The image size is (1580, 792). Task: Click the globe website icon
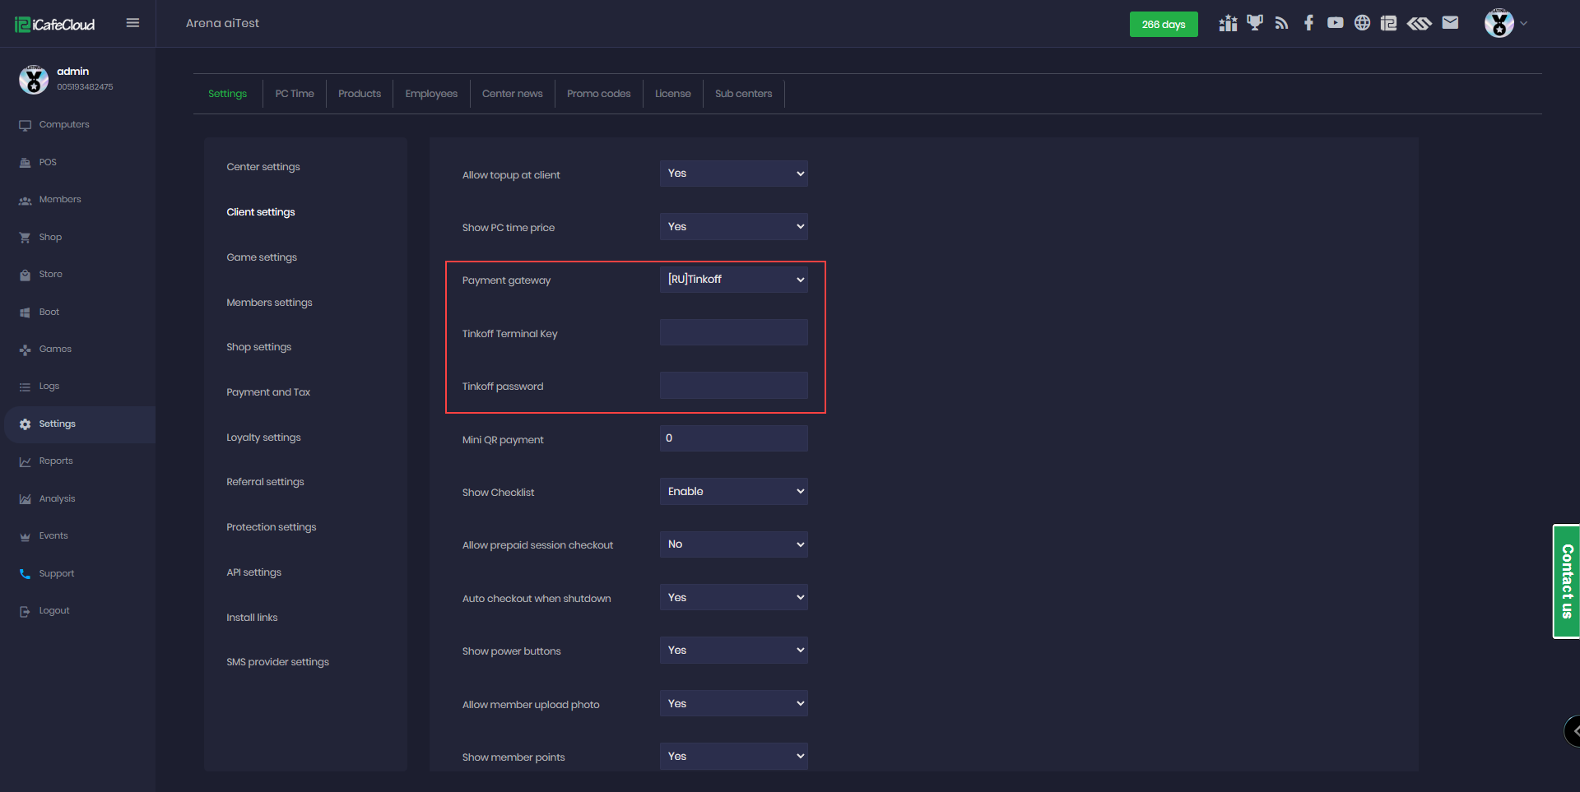click(1362, 23)
